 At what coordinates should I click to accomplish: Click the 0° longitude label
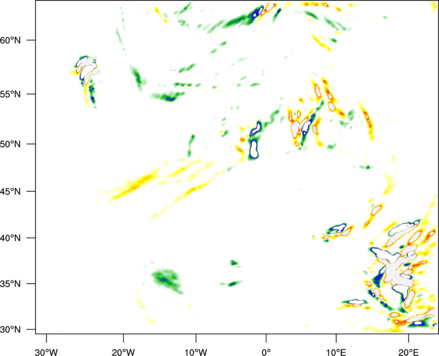(x=266, y=352)
